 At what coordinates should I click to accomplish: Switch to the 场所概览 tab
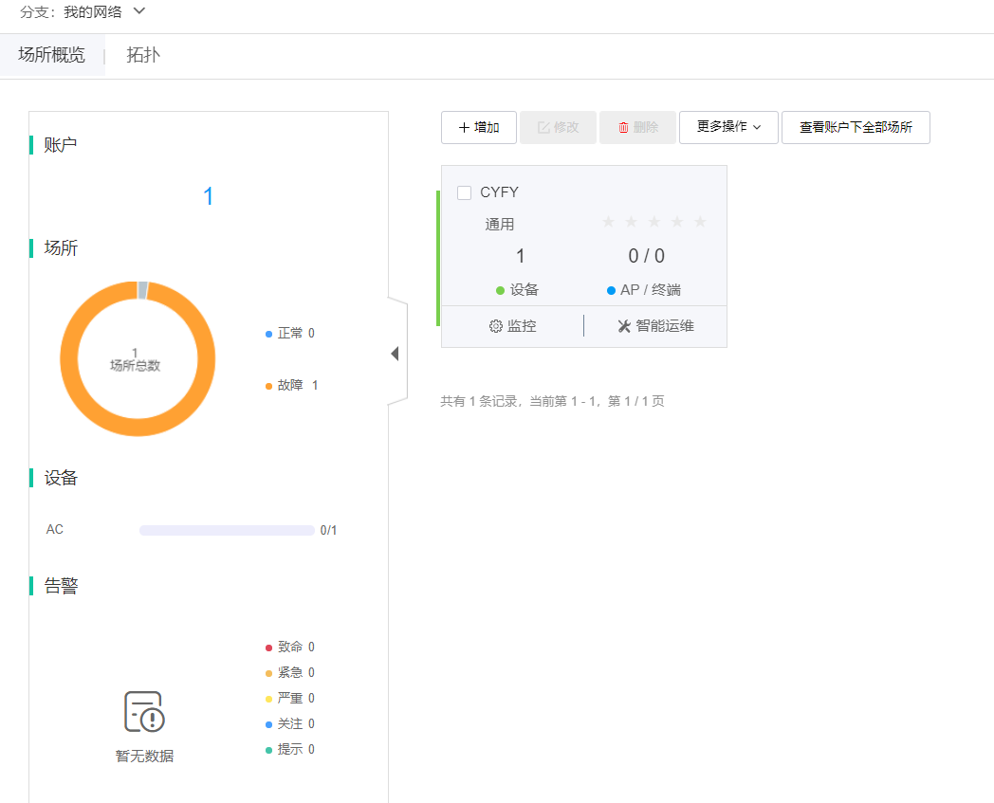click(x=51, y=55)
